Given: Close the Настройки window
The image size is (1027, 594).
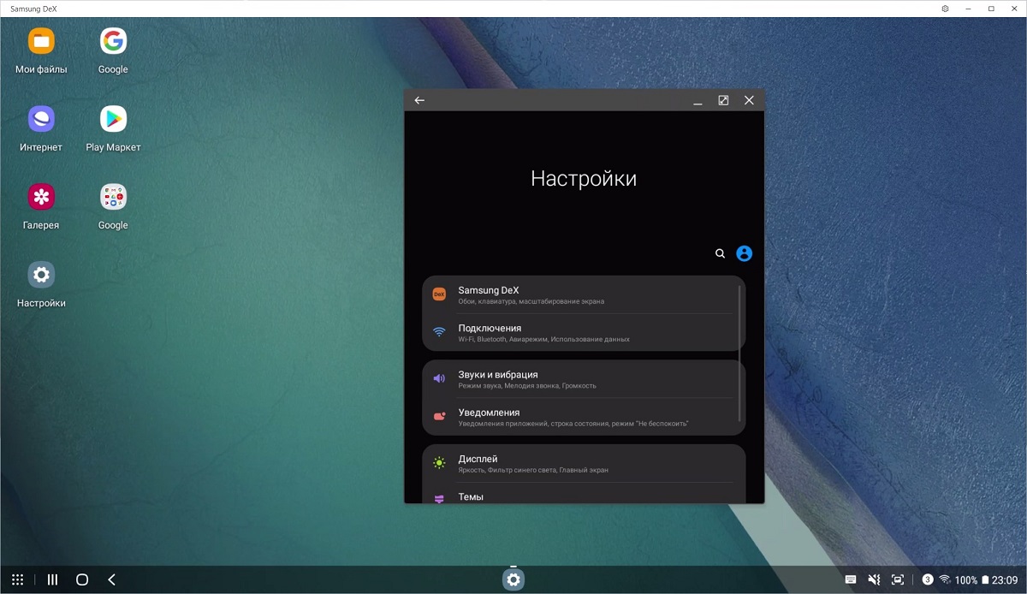Looking at the screenshot, I should click(x=749, y=100).
